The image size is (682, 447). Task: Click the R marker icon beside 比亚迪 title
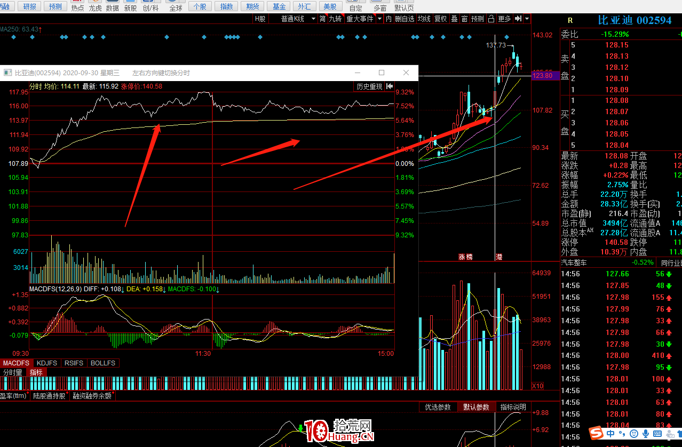coord(570,21)
